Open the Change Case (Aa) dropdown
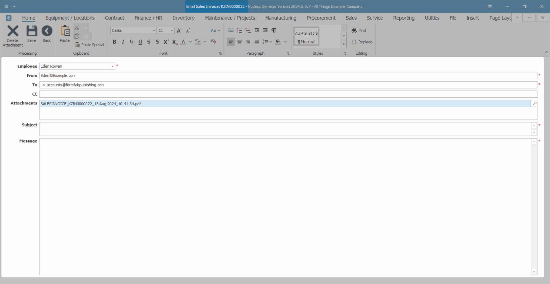 point(215,30)
